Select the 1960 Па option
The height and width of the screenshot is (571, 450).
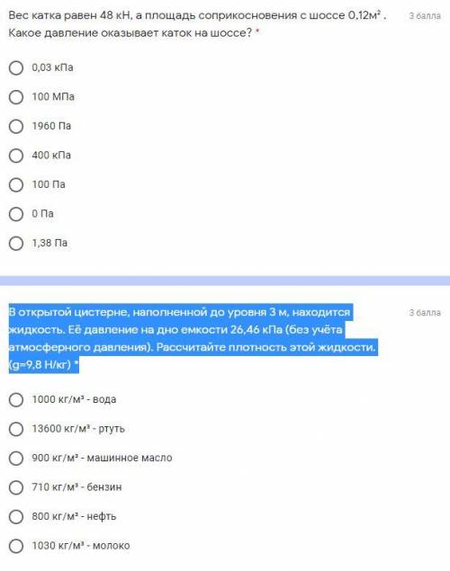click(x=16, y=126)
